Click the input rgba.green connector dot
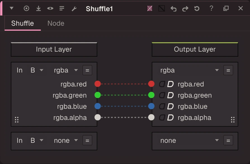This screenshot has height=164, width=250. point(98,95)
